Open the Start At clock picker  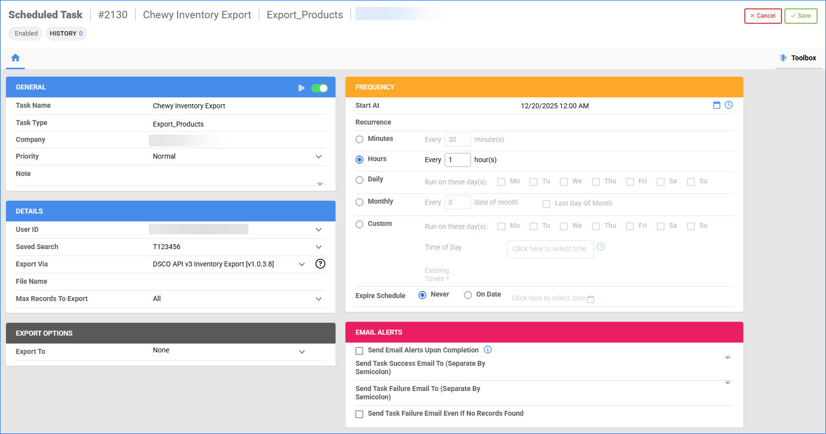coord(729,105)
